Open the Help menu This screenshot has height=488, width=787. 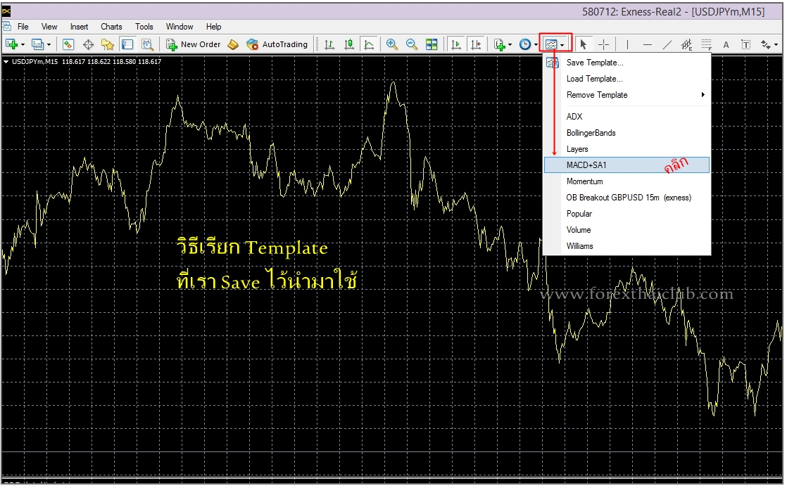[213, 27]
